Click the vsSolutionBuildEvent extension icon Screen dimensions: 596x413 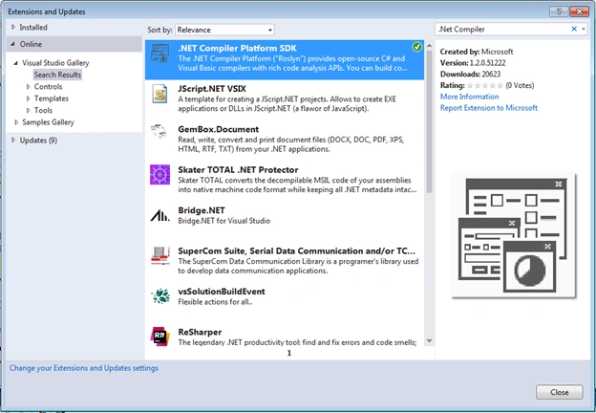pyautogui.click(x=160, y=295)
